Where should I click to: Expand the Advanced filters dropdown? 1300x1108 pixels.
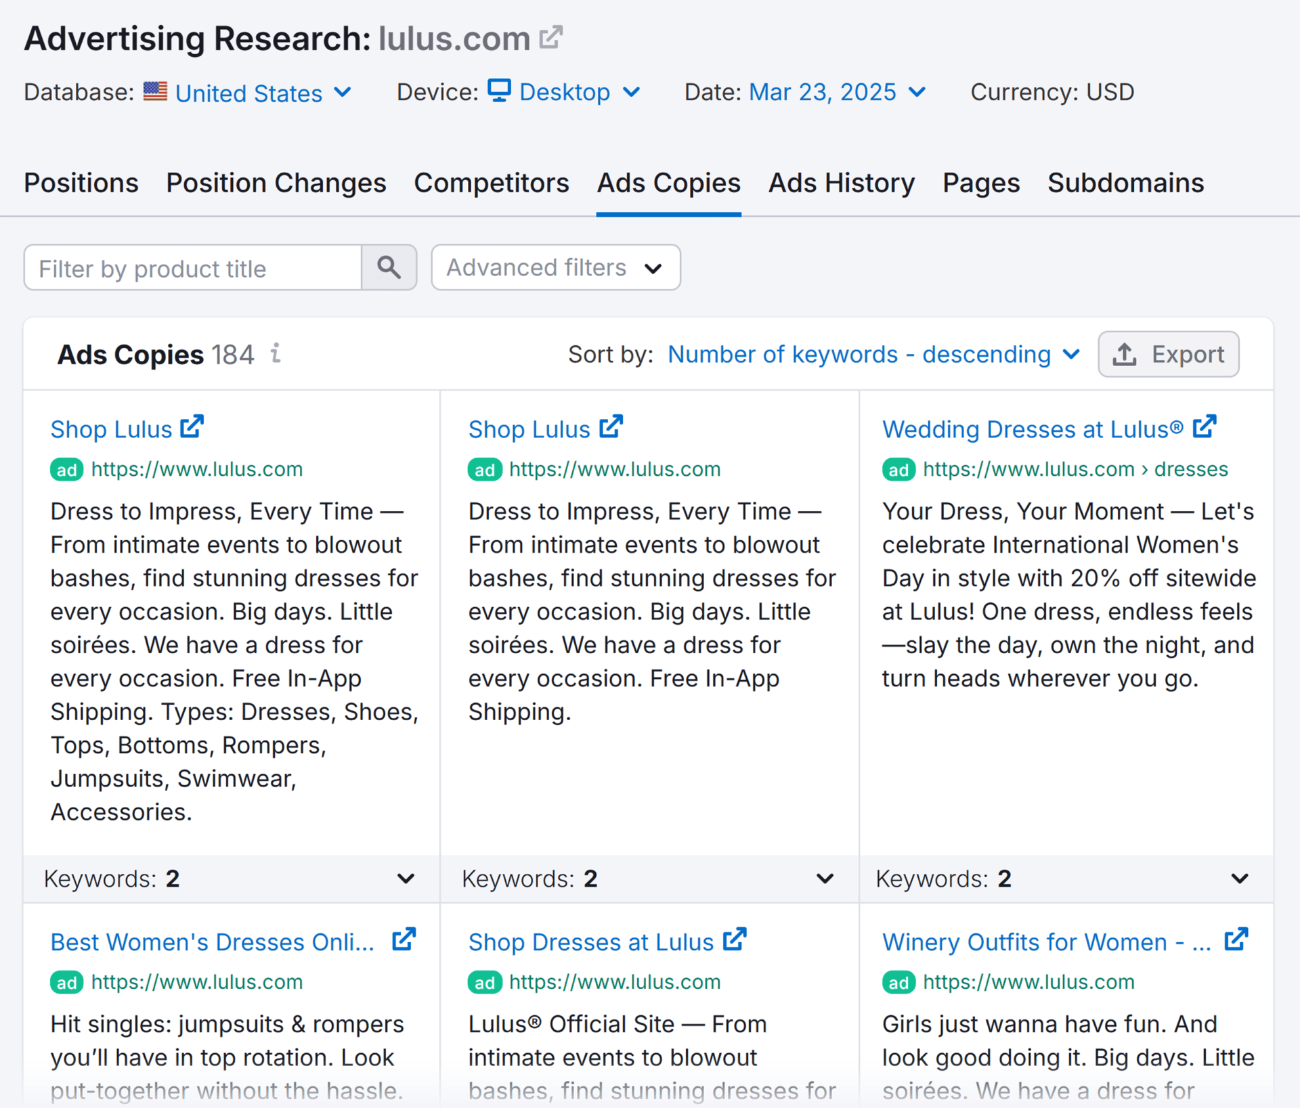555,267
